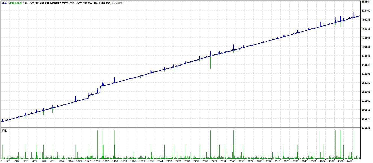Click the 463113 y-axis value
This screenshot has height=163, width=373.
(x=366, y=29)
